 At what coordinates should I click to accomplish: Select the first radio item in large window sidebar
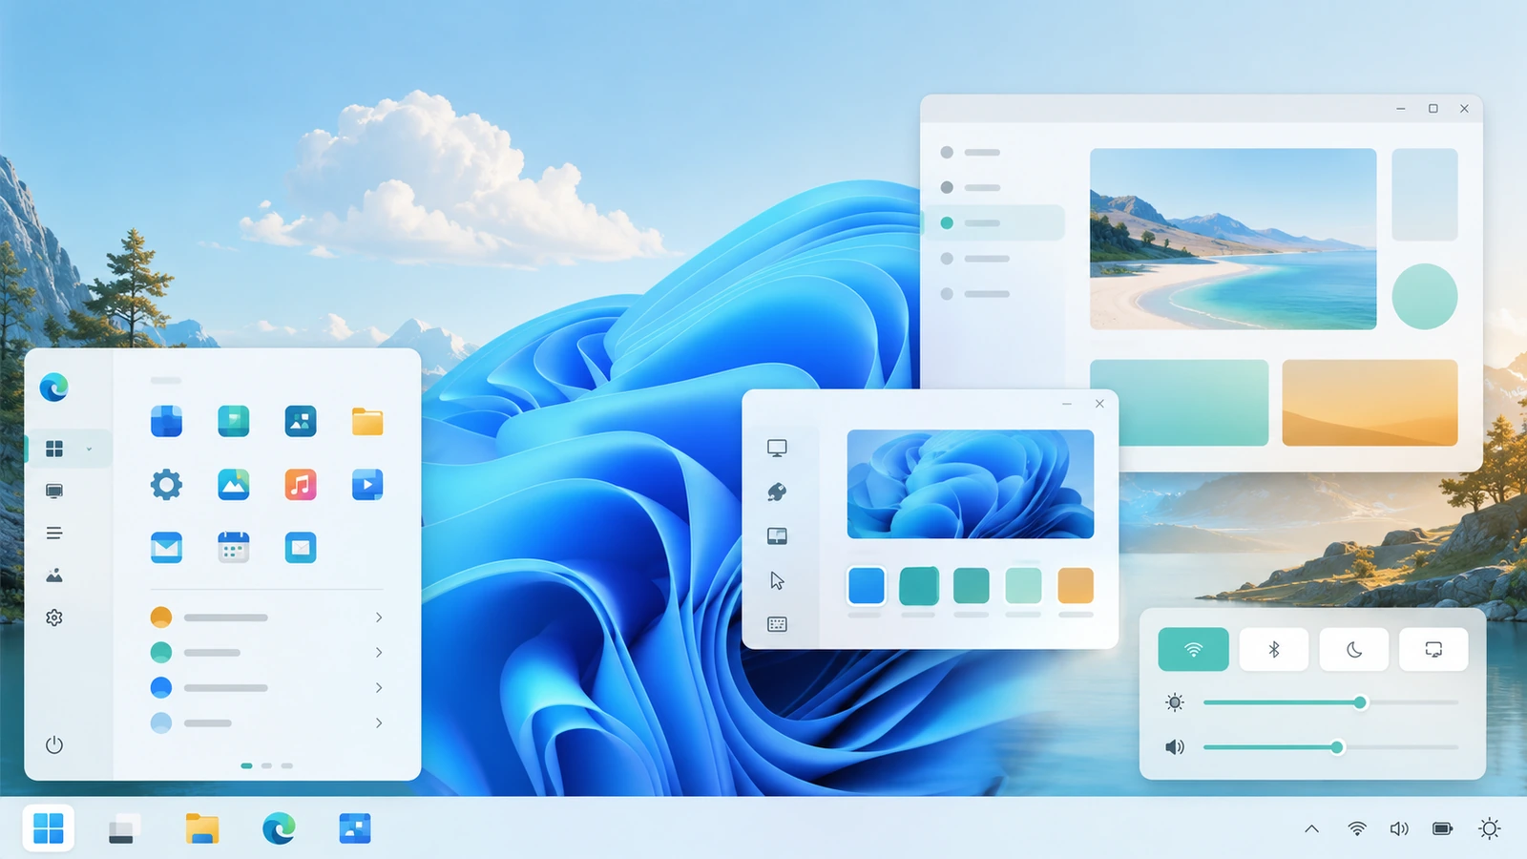click(x=947, y=153)
